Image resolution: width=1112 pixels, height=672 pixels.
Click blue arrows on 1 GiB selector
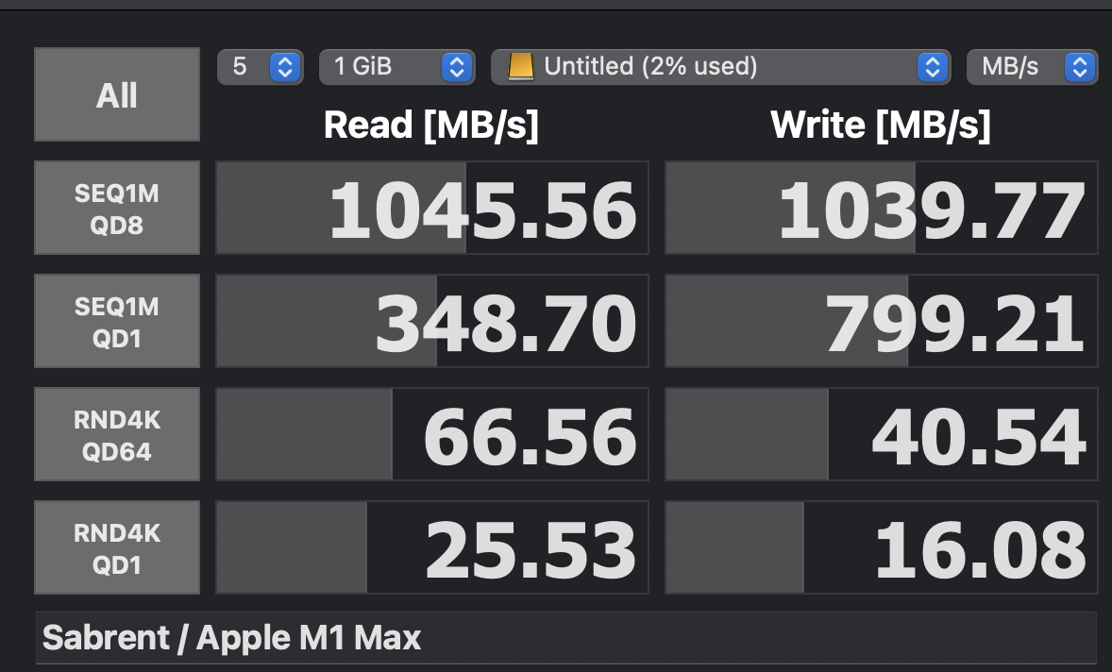click(457, 67)
